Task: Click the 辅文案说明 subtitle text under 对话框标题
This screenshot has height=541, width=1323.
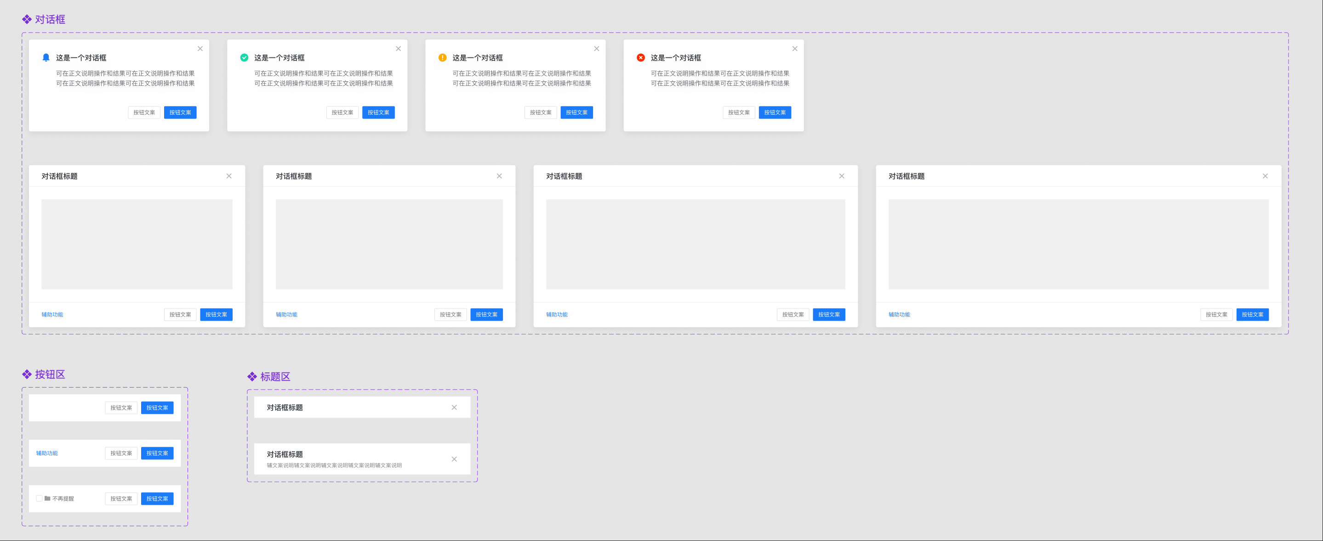Action: [x=334, y=465]
